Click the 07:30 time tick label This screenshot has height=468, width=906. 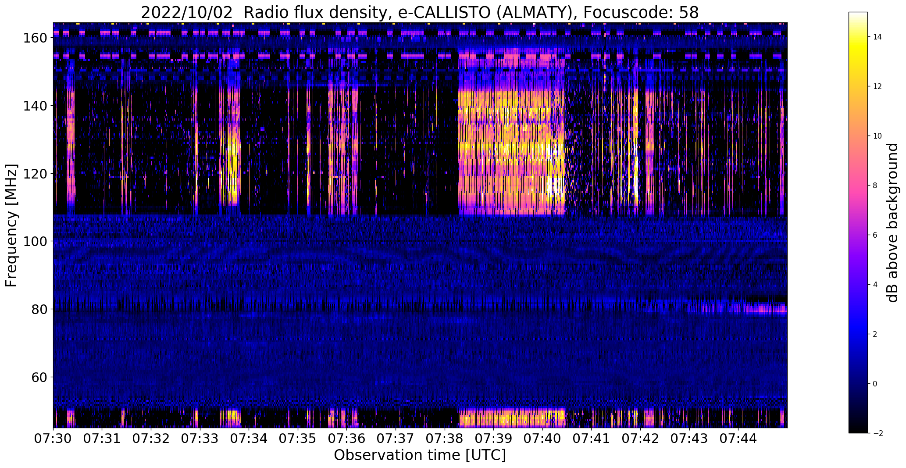53,439
